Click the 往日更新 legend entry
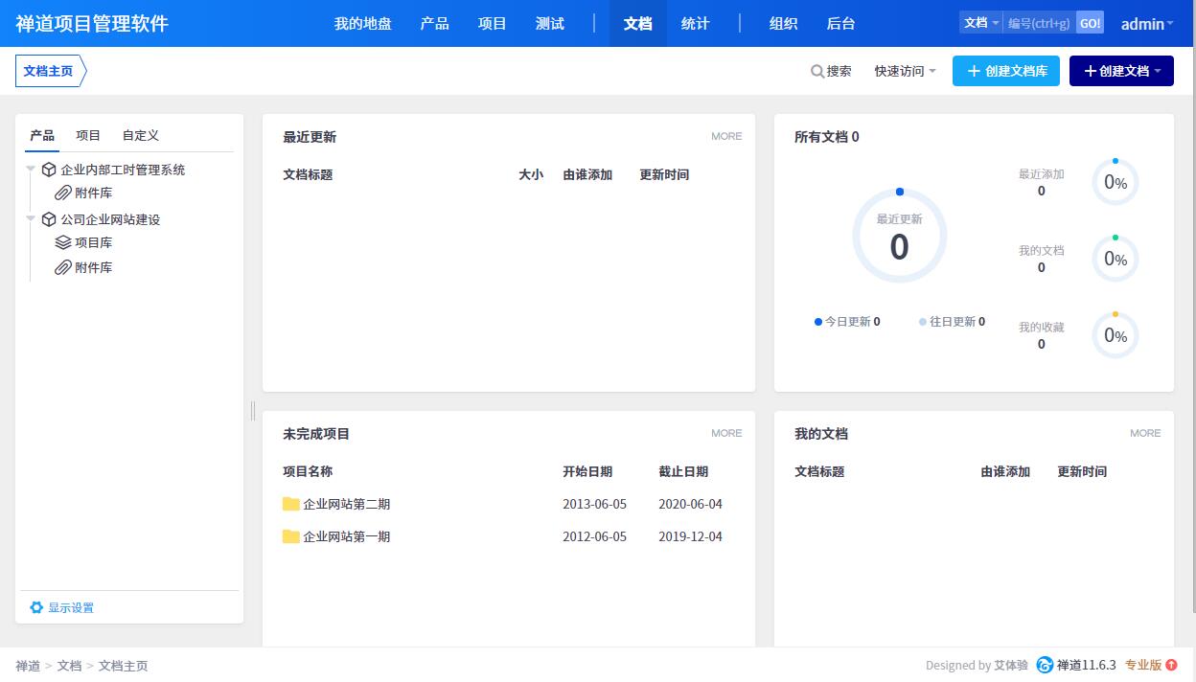The image size is (1196, 682). click(952, 322)
